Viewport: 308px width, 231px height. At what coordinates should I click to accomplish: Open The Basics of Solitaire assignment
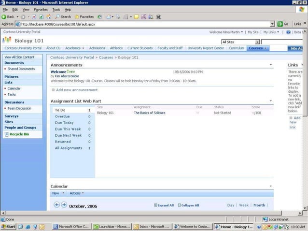[150, 113]
